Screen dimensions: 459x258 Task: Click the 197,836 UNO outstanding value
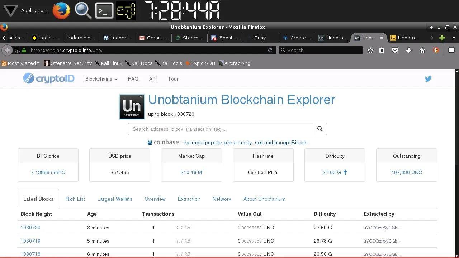click(407, 172)
